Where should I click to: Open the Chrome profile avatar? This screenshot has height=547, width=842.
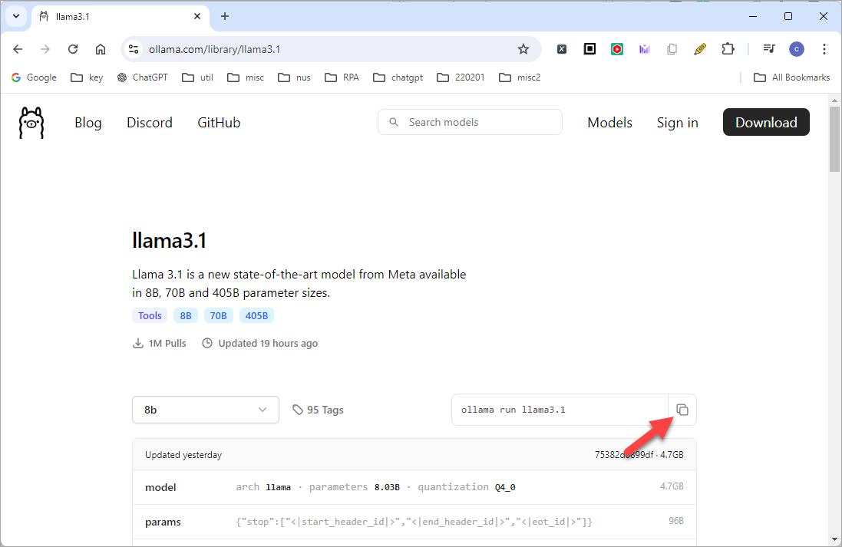pos(797,49)
